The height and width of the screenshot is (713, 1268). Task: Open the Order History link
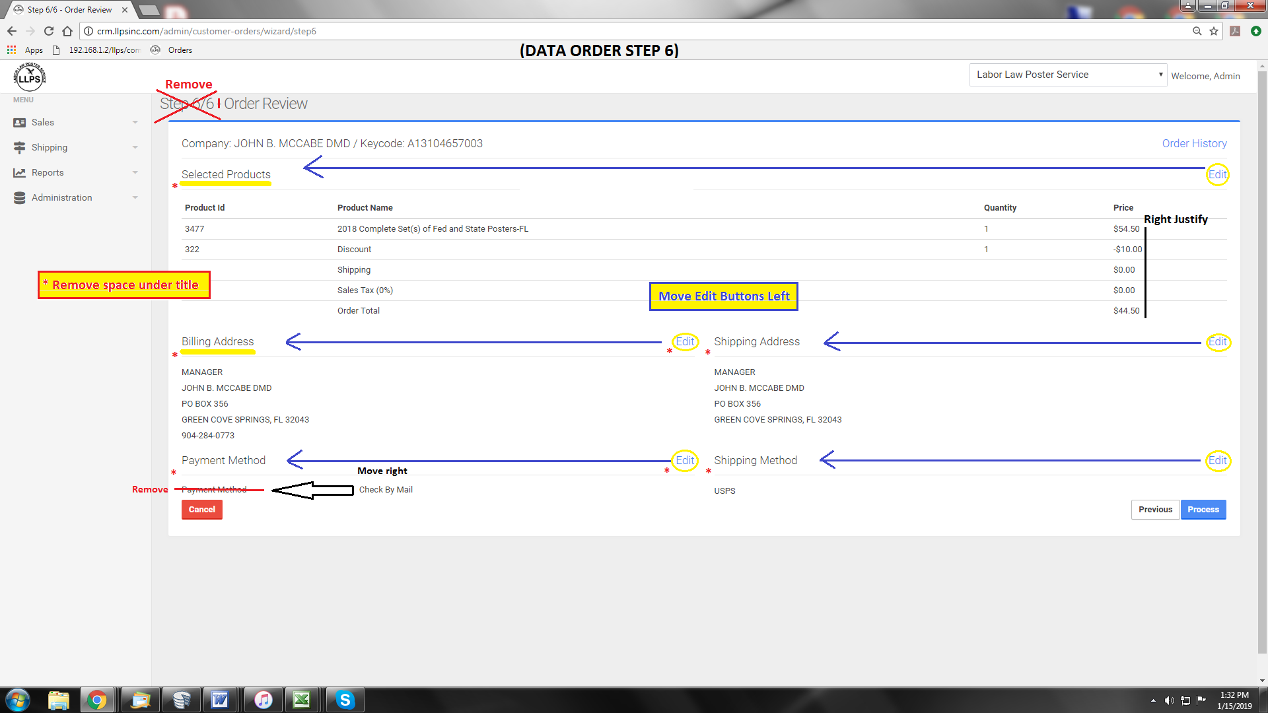1194,143
